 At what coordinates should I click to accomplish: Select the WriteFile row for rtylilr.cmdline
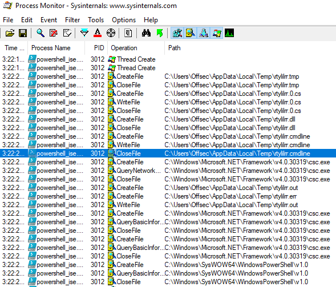click(x=168, y=145)
